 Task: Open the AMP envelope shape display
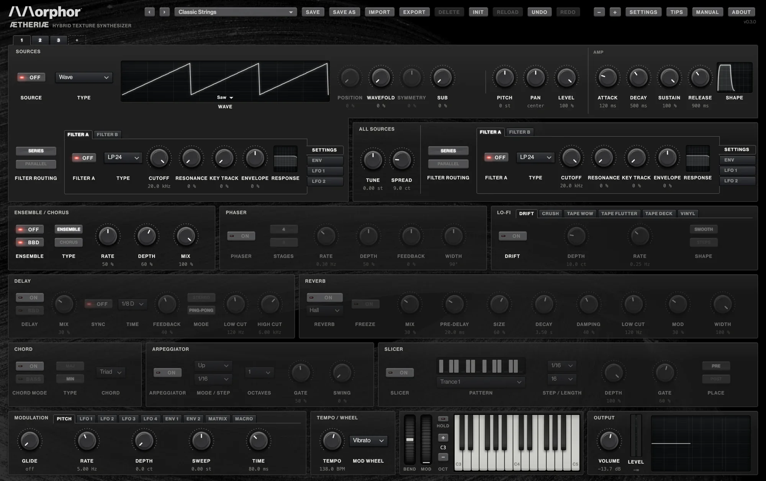[x=734, y=77]
